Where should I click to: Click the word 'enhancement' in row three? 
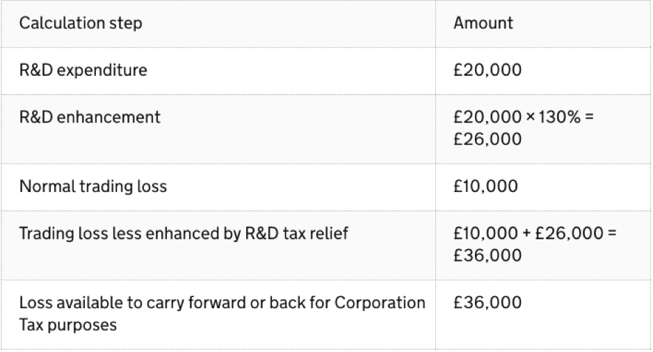[x=108, y=117]
